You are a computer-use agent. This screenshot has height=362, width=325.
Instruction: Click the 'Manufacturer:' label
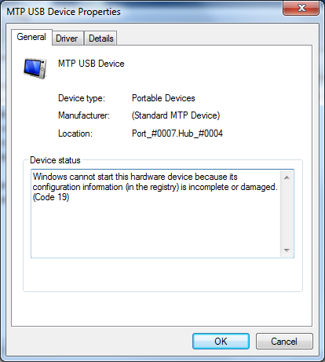click(84, 115)
